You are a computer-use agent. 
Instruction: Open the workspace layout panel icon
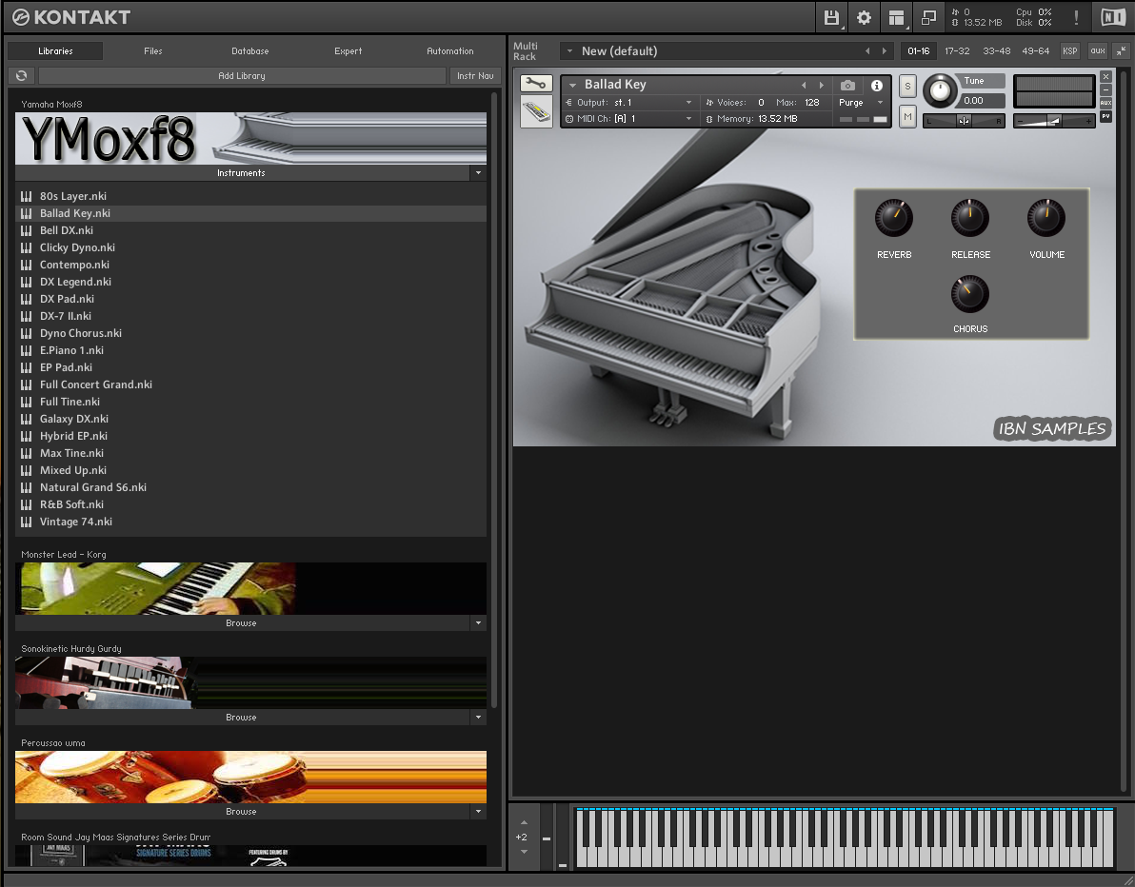(x=896, y=17)
